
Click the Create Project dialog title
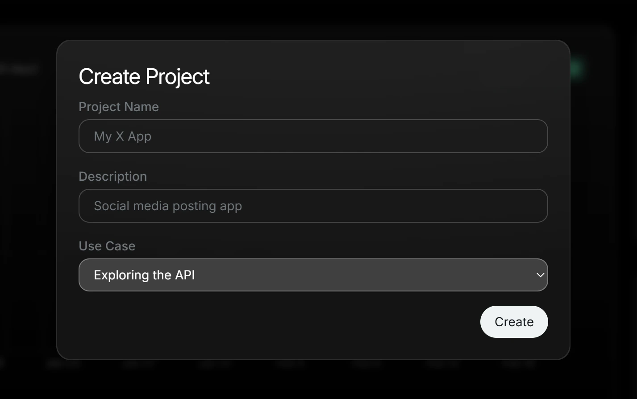[144, 76]
